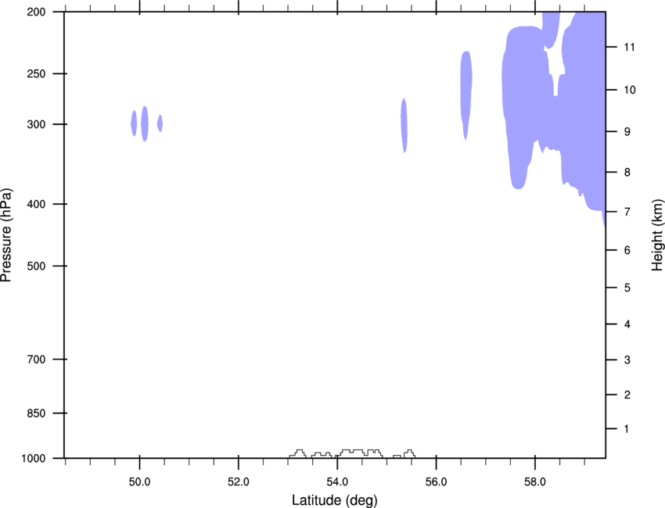Click the 2 km height label
This screenshot has height=508, width=665.
627,395
